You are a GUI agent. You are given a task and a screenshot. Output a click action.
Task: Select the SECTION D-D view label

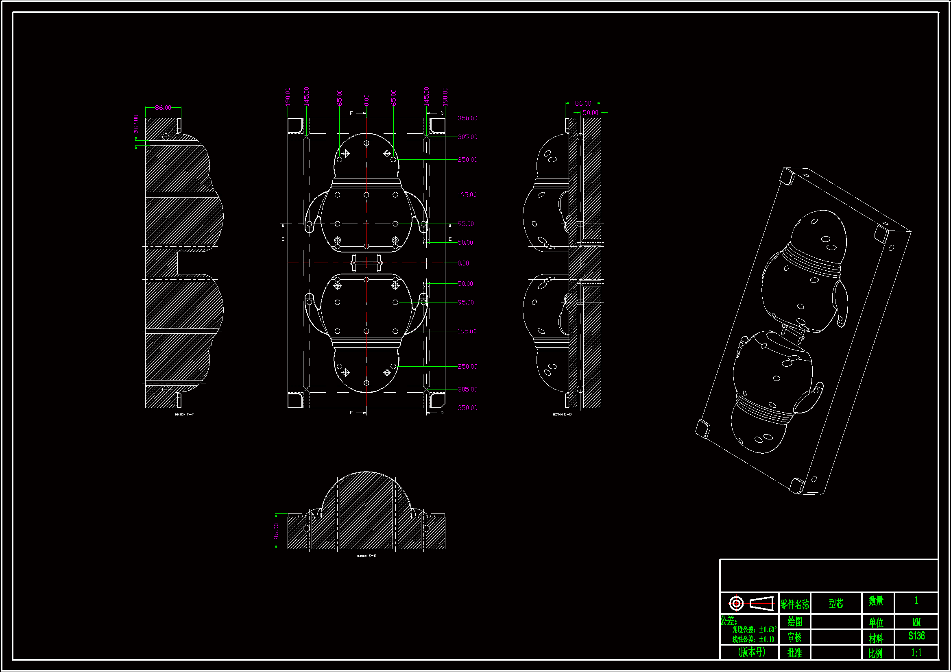(562, 415)
